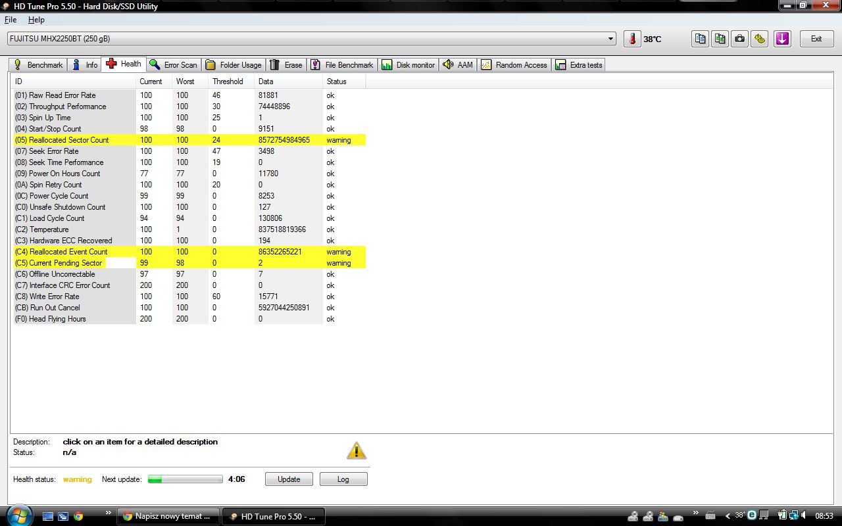This screenshot has height=526, width=842.
Task: Click the HD Tune title bar app icon
Action: click(7, 6)
